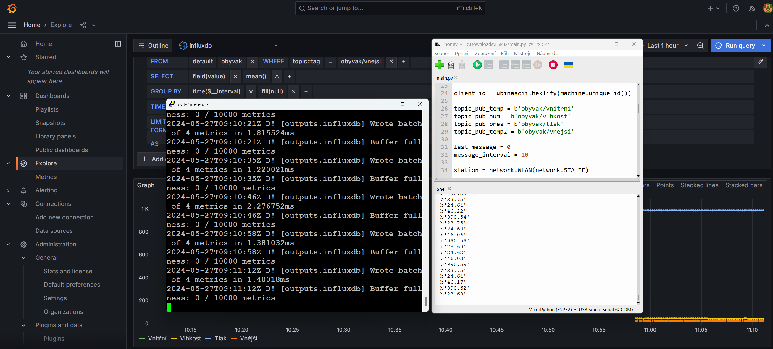Dock the sidebar menu panel icon
Image resolution: width=773 pixels, height=349 pixels.
(118, 44)
